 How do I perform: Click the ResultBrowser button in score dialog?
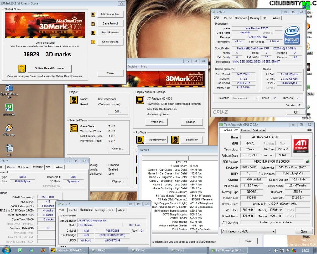coord(110,33)
